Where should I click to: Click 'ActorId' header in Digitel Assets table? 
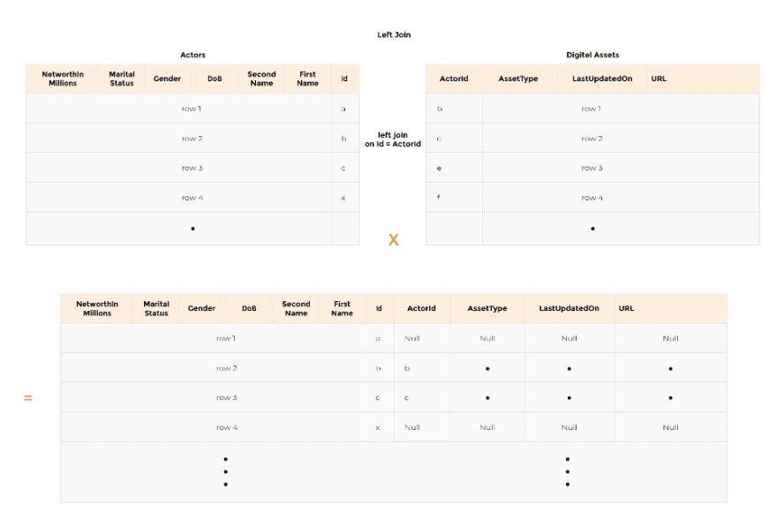pos(454,79)
